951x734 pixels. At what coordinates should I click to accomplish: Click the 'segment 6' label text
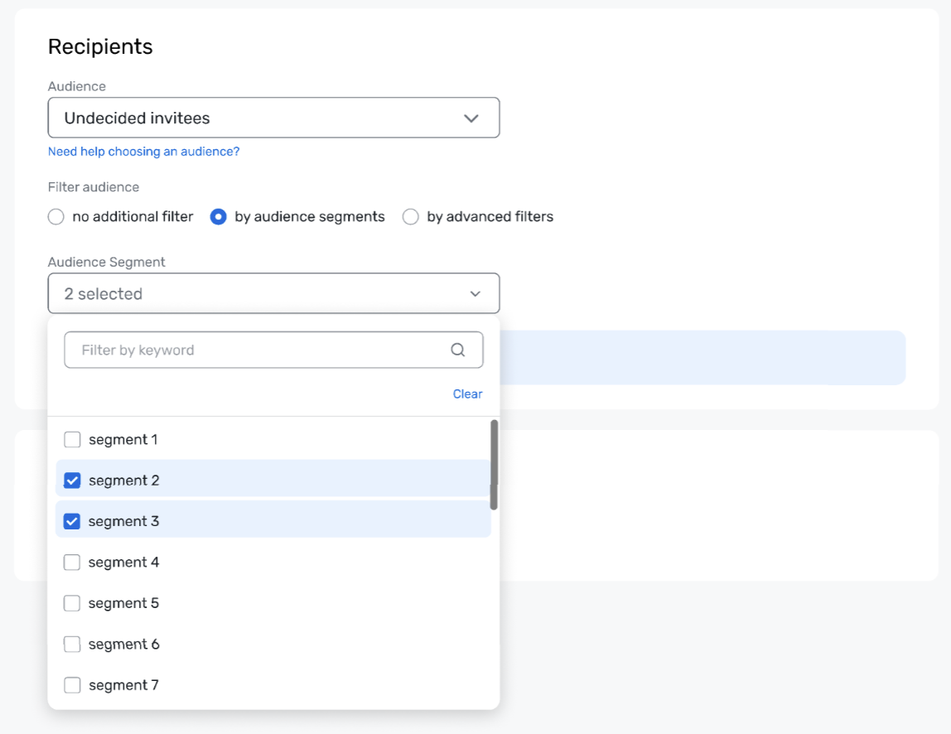pos(123,645)
